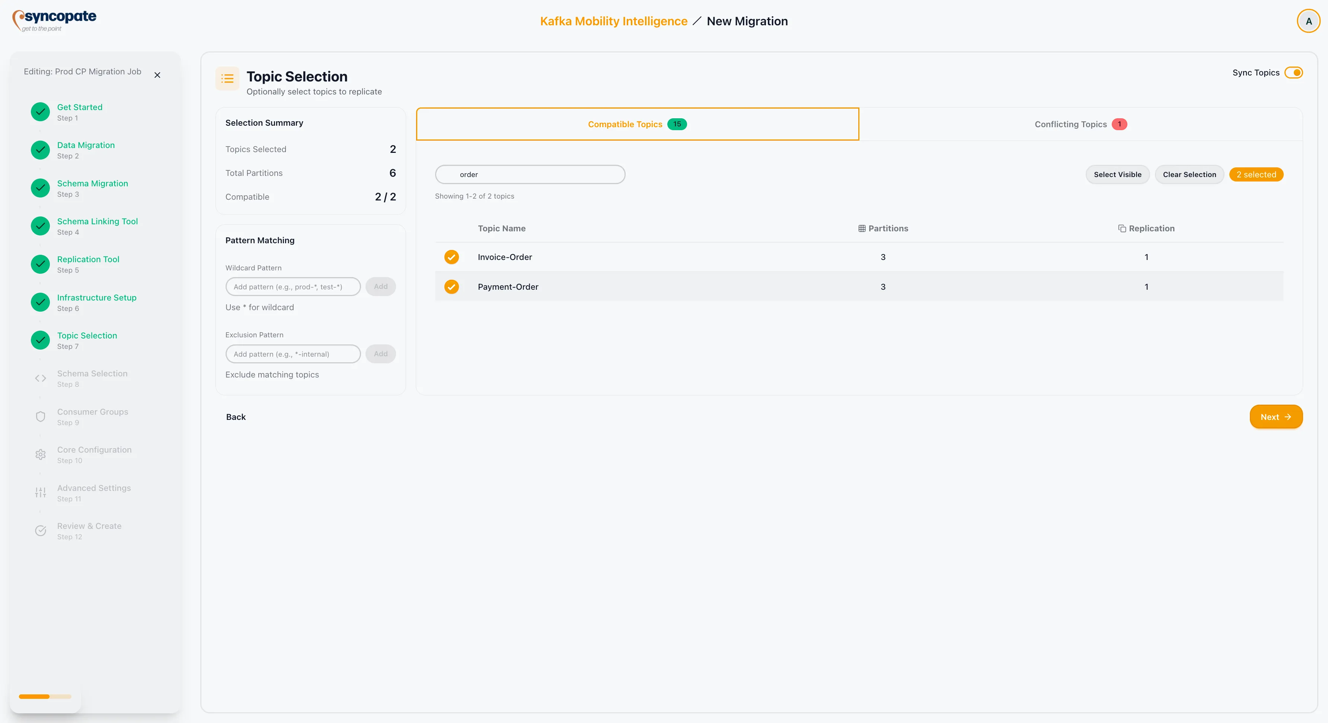Click the order search field
The width and height of the screenshot is (1328, 723).
point(530,174)
